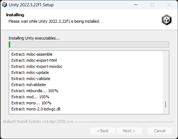This screenshot has width=178, height=139.
Task: Click the greyed-out Next button
Action: 129,131
